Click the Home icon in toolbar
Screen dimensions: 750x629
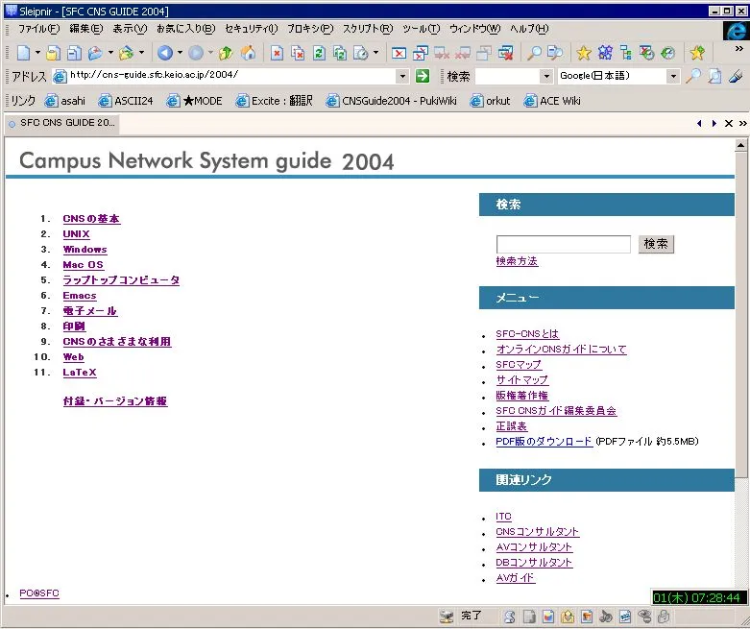click(248, 53)
